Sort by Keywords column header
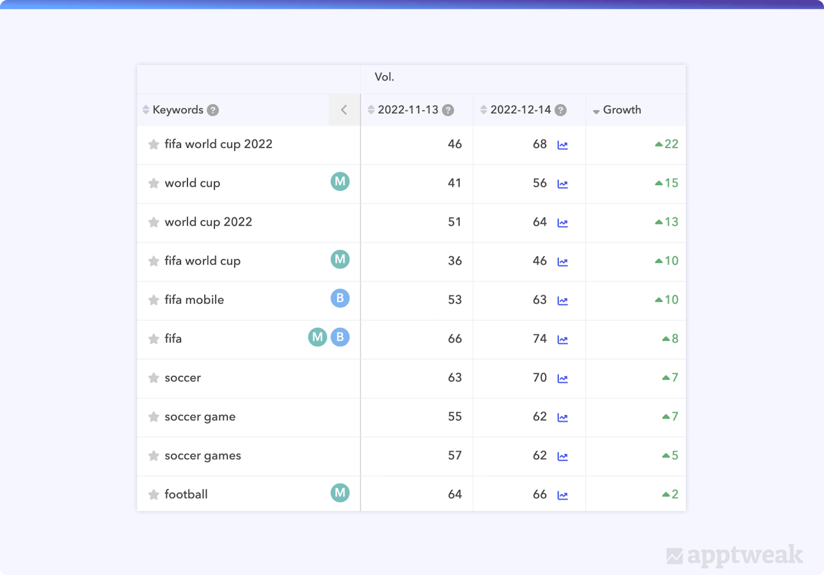The width and height of the screenshot is (824, 575). coord(177,110)
